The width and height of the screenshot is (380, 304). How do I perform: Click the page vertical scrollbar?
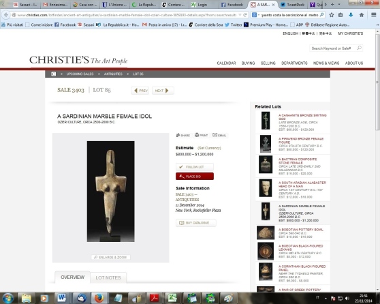[x=377, y=82]
